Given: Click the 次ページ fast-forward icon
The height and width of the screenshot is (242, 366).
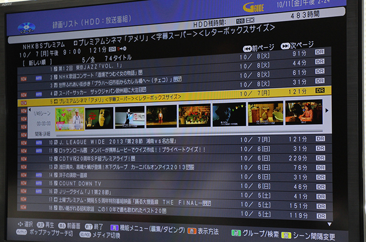Looking at the screenshot, I should tap(285, 46).
